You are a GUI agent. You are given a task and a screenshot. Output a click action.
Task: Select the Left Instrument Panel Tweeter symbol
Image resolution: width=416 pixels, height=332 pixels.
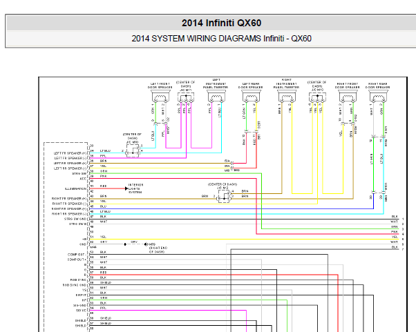point(216,96)
